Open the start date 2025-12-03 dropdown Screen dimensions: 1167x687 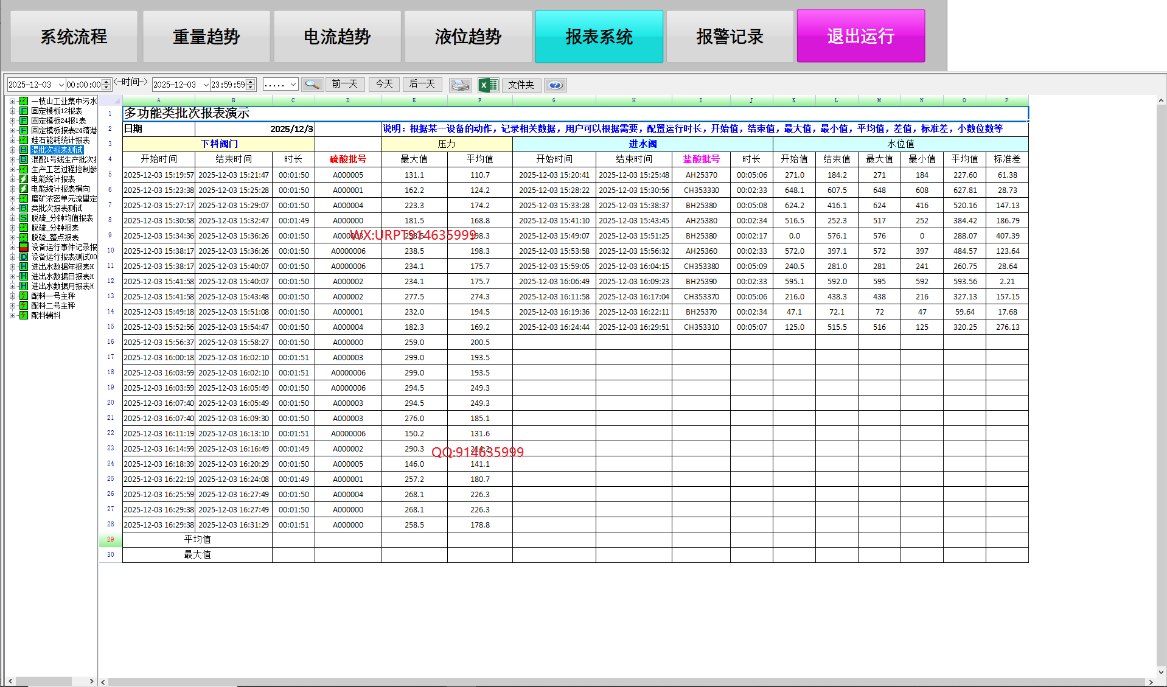pyautogui.click(x=61, y=85)
